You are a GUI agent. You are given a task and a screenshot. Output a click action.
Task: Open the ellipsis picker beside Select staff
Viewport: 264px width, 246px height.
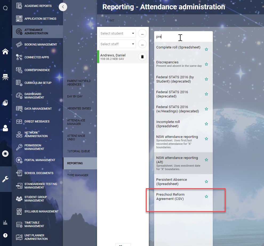[142, 44]
